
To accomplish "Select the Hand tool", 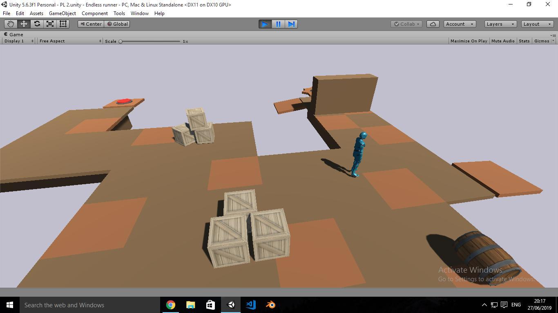I will coord(11,24).
